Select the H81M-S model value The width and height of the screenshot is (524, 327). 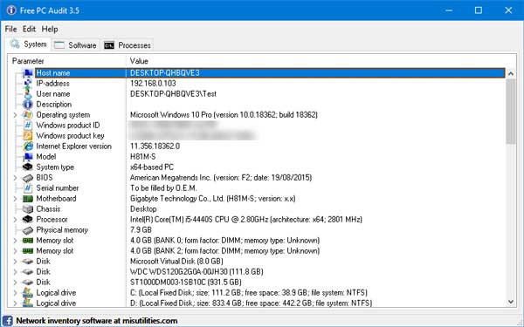pyautogui.click(x=143, y=156)
